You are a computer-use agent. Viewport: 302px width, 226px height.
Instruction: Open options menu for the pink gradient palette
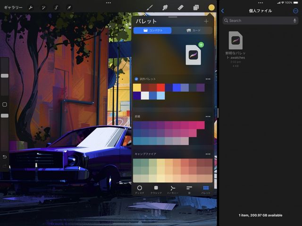208,116
